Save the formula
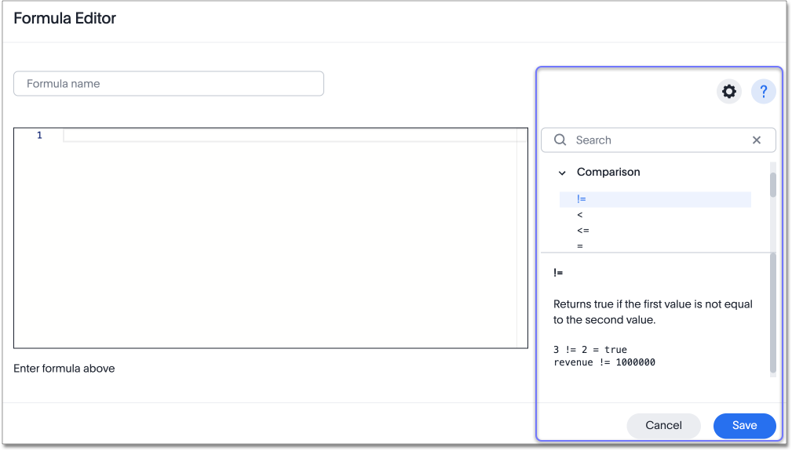Image resolution: width=792 pixels, height=451 pixels. 744,425
